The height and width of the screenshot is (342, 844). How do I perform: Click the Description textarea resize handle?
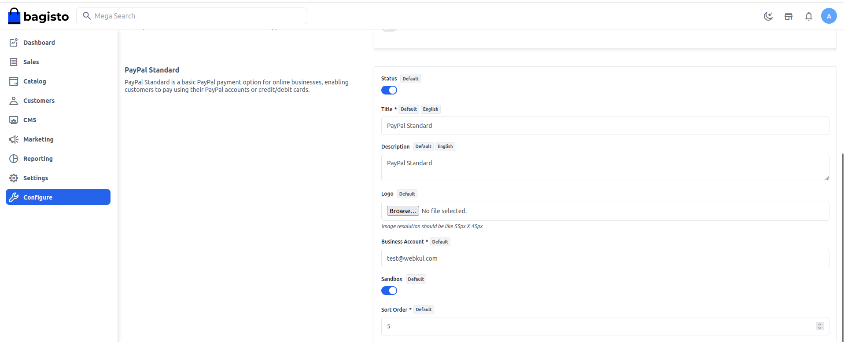[826, 178]
